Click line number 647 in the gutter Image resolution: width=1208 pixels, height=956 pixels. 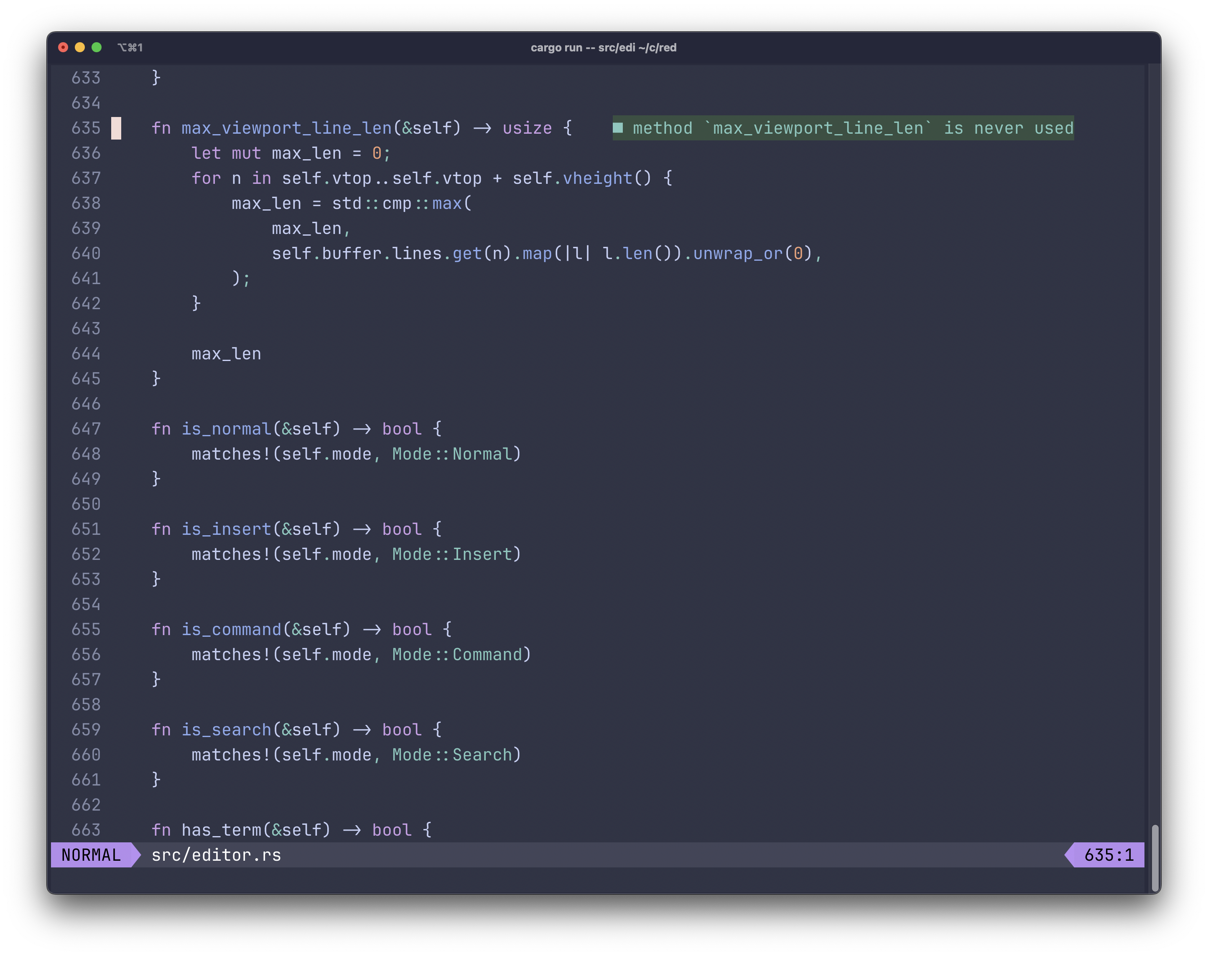(86, 429)
